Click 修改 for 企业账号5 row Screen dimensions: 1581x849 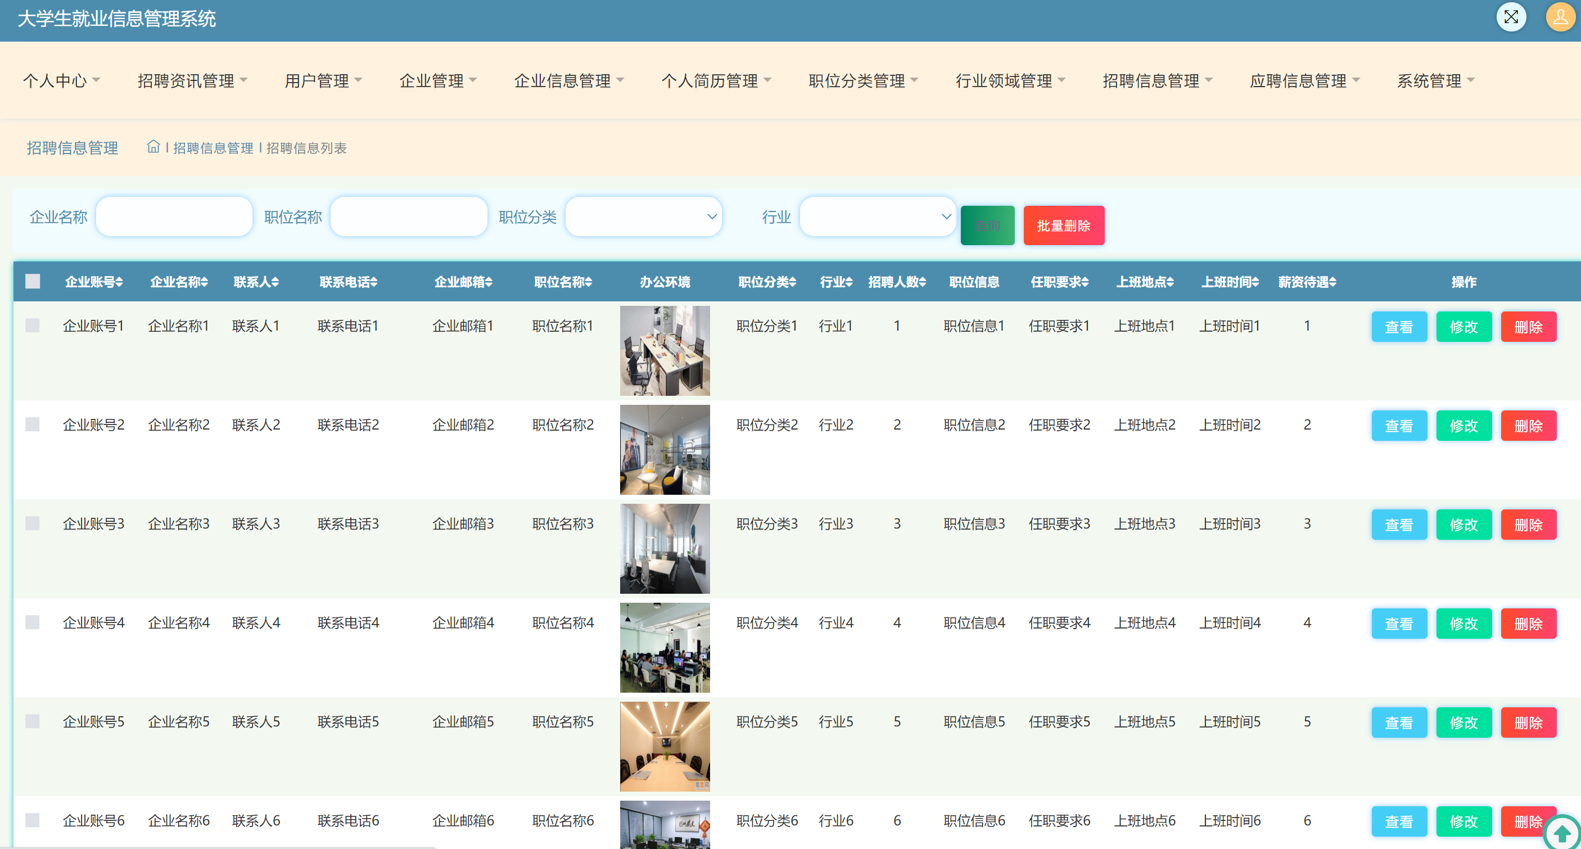1464,722
